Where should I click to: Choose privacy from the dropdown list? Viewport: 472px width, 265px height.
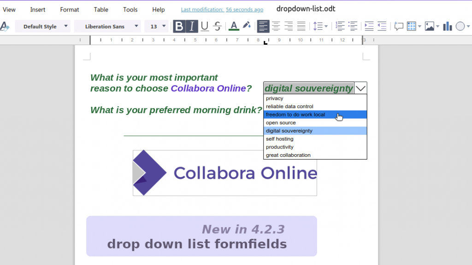coord(315,98)
